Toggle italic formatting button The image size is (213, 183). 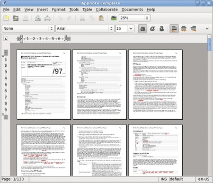[x=152, y=28]
